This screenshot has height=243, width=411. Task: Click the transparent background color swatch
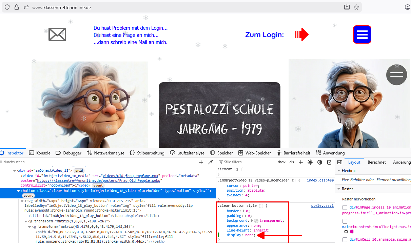coord(256,221)
